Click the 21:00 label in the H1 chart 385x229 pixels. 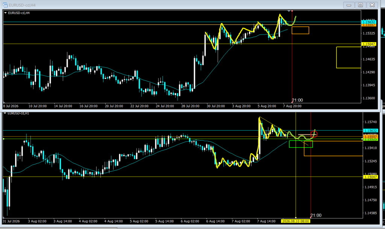316,215
